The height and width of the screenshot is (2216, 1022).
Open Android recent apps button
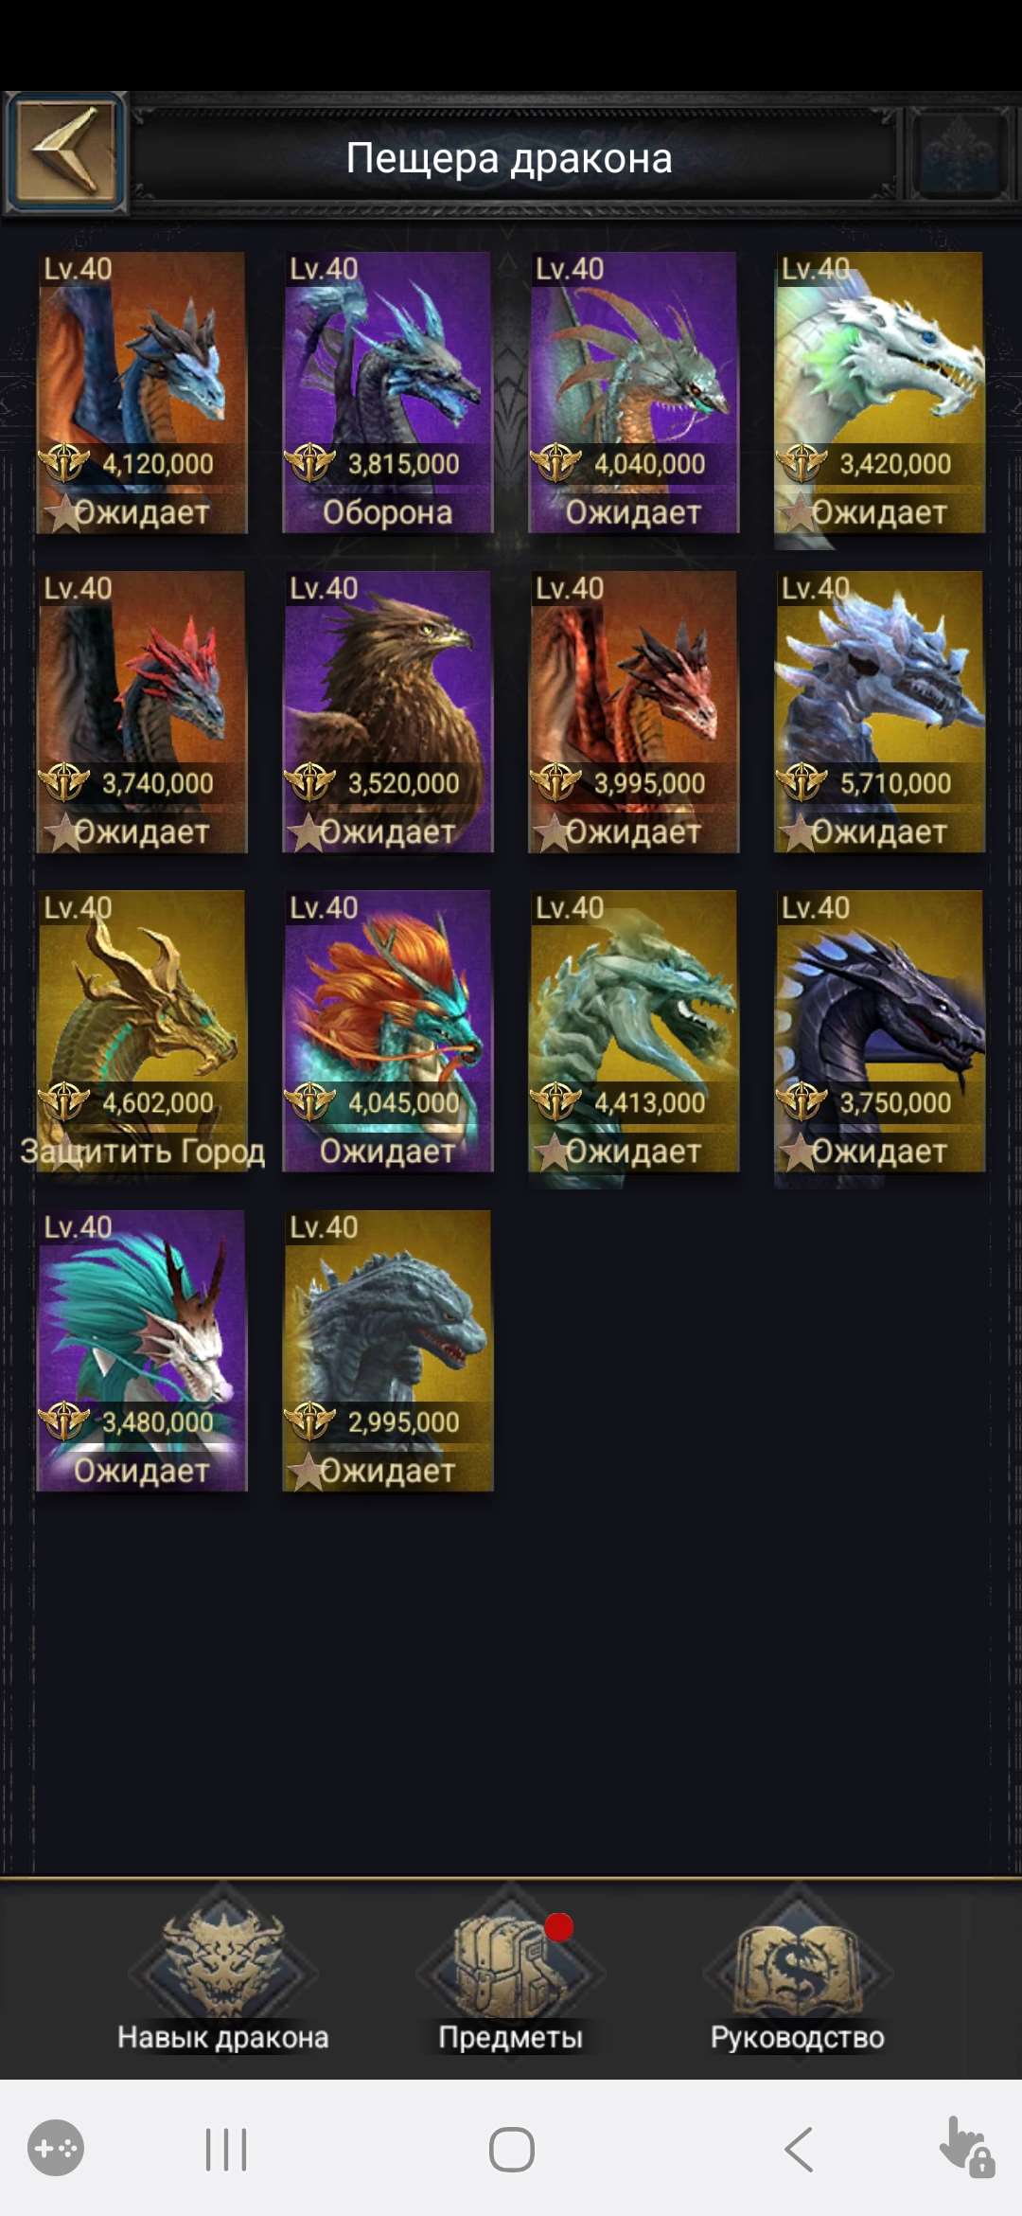click(226, 2149)
